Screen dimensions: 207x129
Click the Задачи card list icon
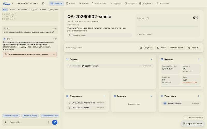pyautogui.click(x=67, y=59)
